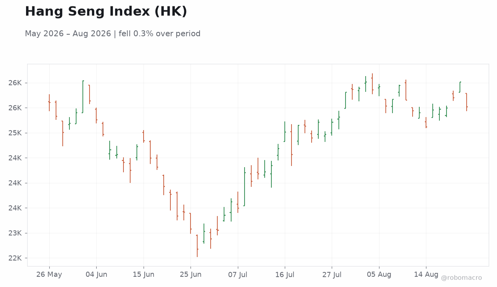Click the OHLC bar for 14 Aug
The height and width of the screenshot is (287, 497).
tap(426, 123)
